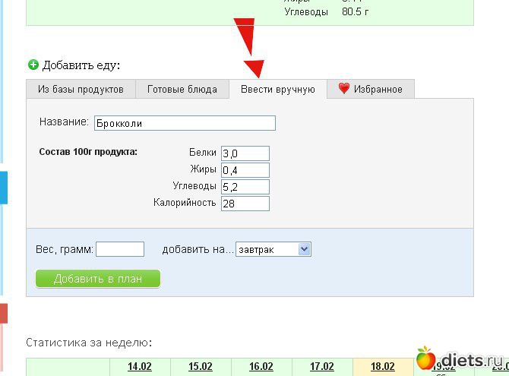Click the Белки input field
This screenshot has height=376, width=509.
coord(245,153)
